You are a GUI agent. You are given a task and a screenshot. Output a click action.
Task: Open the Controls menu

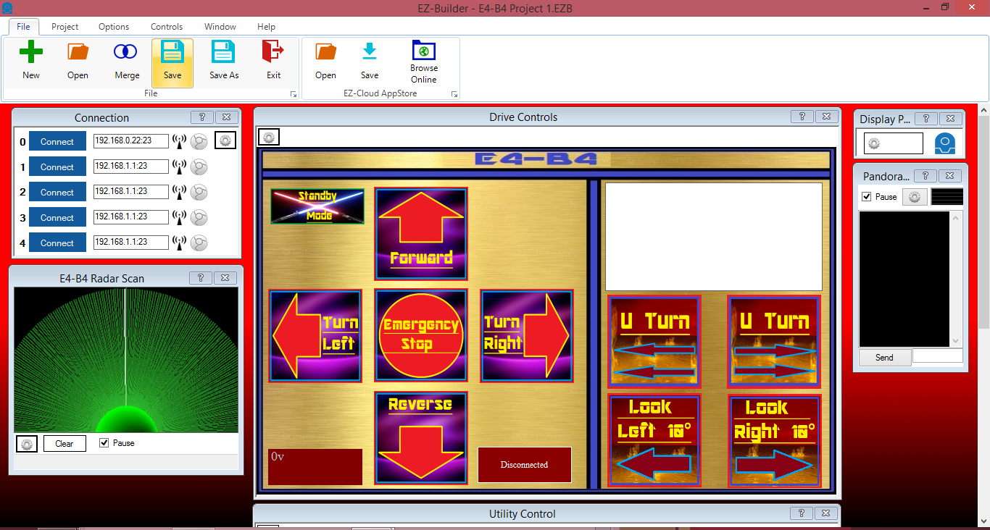pyautogui.click(x=166, y=26)
